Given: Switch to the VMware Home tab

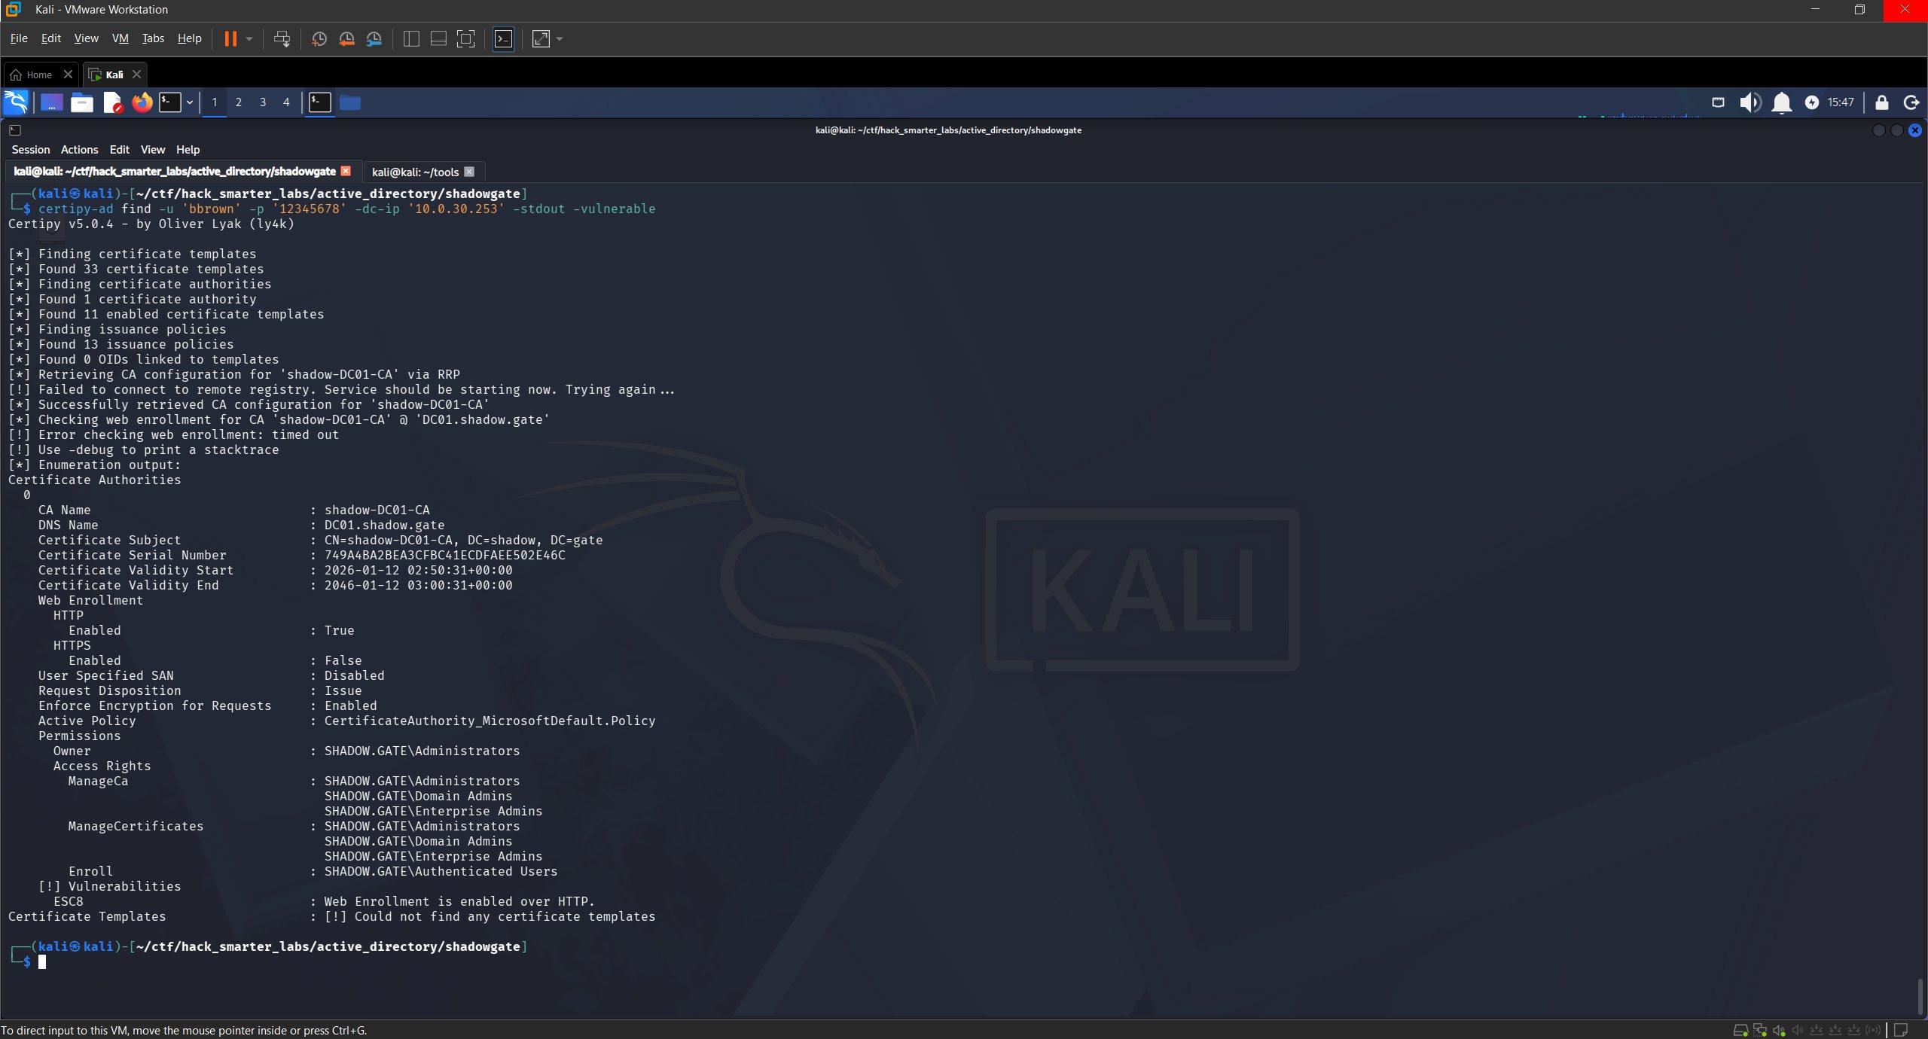Looking at the screenshot, I should pyautogui.click(x=39, y=75).
